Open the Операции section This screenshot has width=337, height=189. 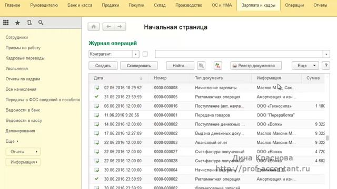(294, 5)
